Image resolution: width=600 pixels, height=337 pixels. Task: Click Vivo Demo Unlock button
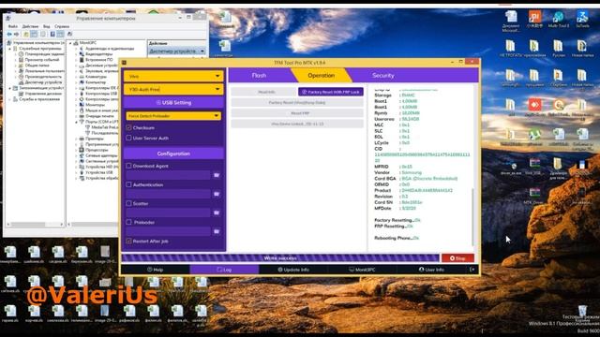coord(297,125)
